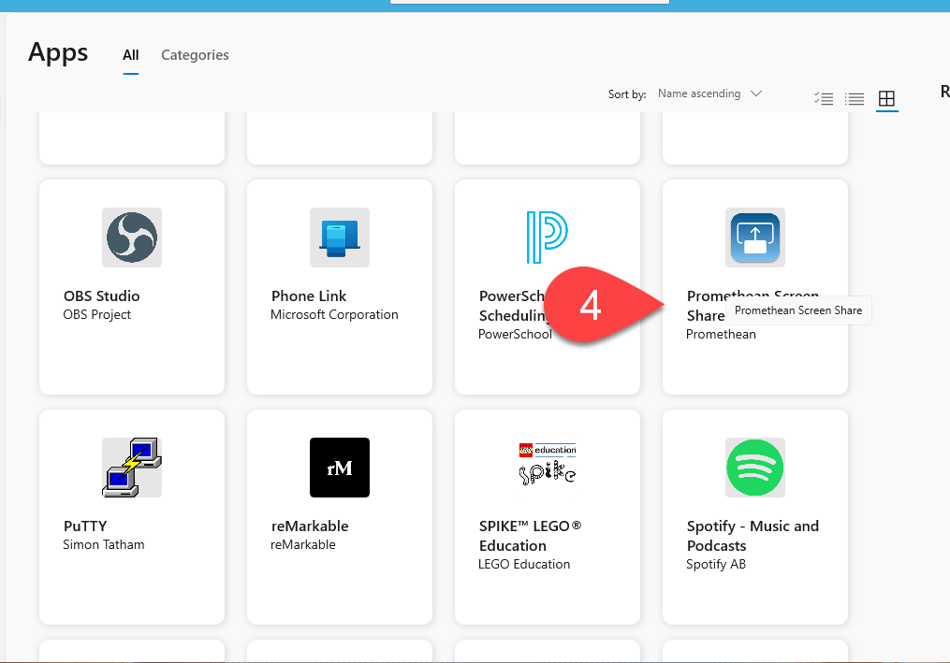Click the Promethean publisher name
Viewport: 950px width, 663px height.
(721, 334)
